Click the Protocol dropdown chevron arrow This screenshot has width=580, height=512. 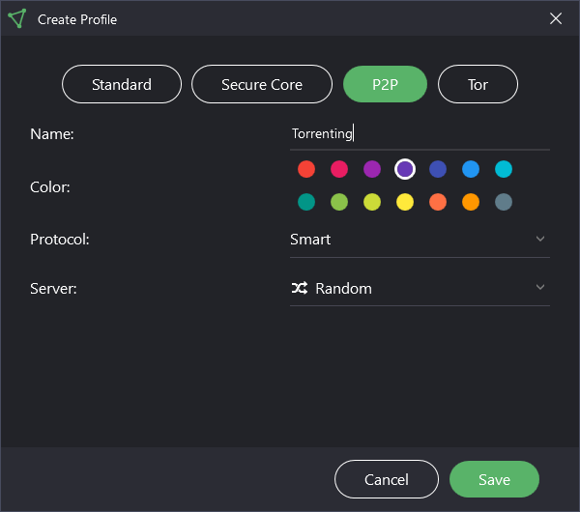point(540,239)
